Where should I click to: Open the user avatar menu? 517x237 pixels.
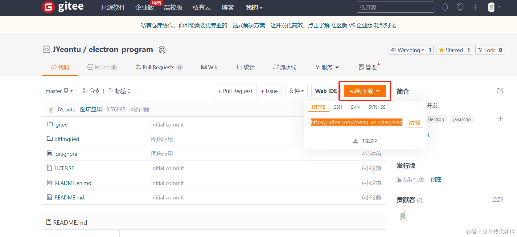point(494,7)
